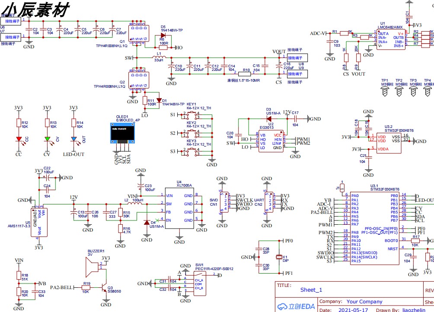Image resolution: width=434 pixels, height=312 pixels.
Task: Select the Q2 MOSFET package symbol
Action: [139, 80]
